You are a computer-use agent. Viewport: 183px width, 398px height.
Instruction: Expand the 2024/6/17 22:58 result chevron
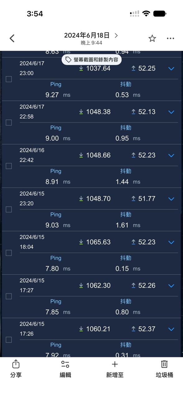171,112
